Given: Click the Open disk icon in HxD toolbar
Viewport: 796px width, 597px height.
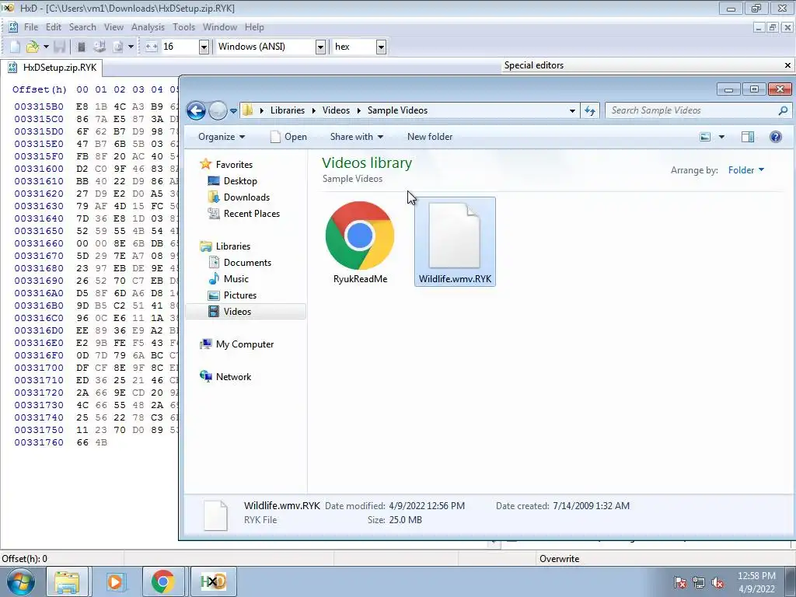Looking at the screenshot, I should pos(99,47).
